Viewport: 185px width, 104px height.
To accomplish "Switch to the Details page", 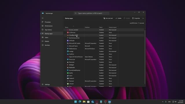I will click(x=47, y=41).
